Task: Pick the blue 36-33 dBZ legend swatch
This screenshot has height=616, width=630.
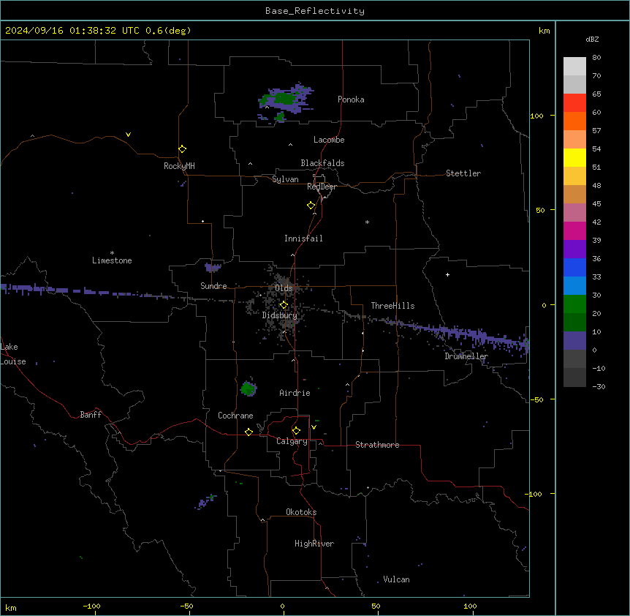Action: pyautogui.click(x=574, y=267)
